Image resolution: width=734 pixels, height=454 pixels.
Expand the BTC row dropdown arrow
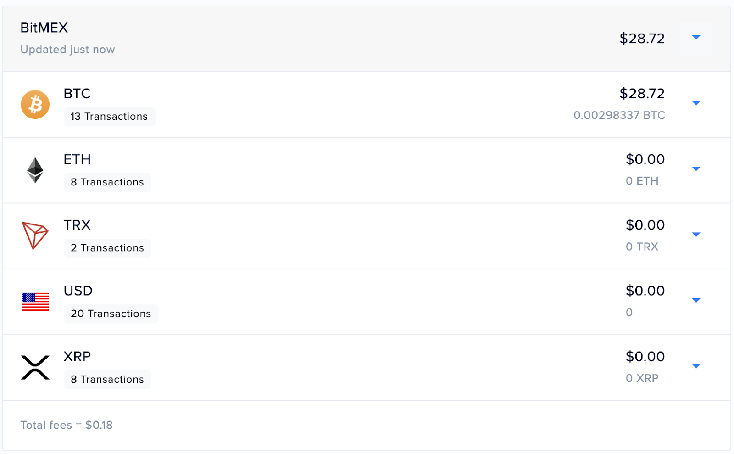[x=696, y=103]
